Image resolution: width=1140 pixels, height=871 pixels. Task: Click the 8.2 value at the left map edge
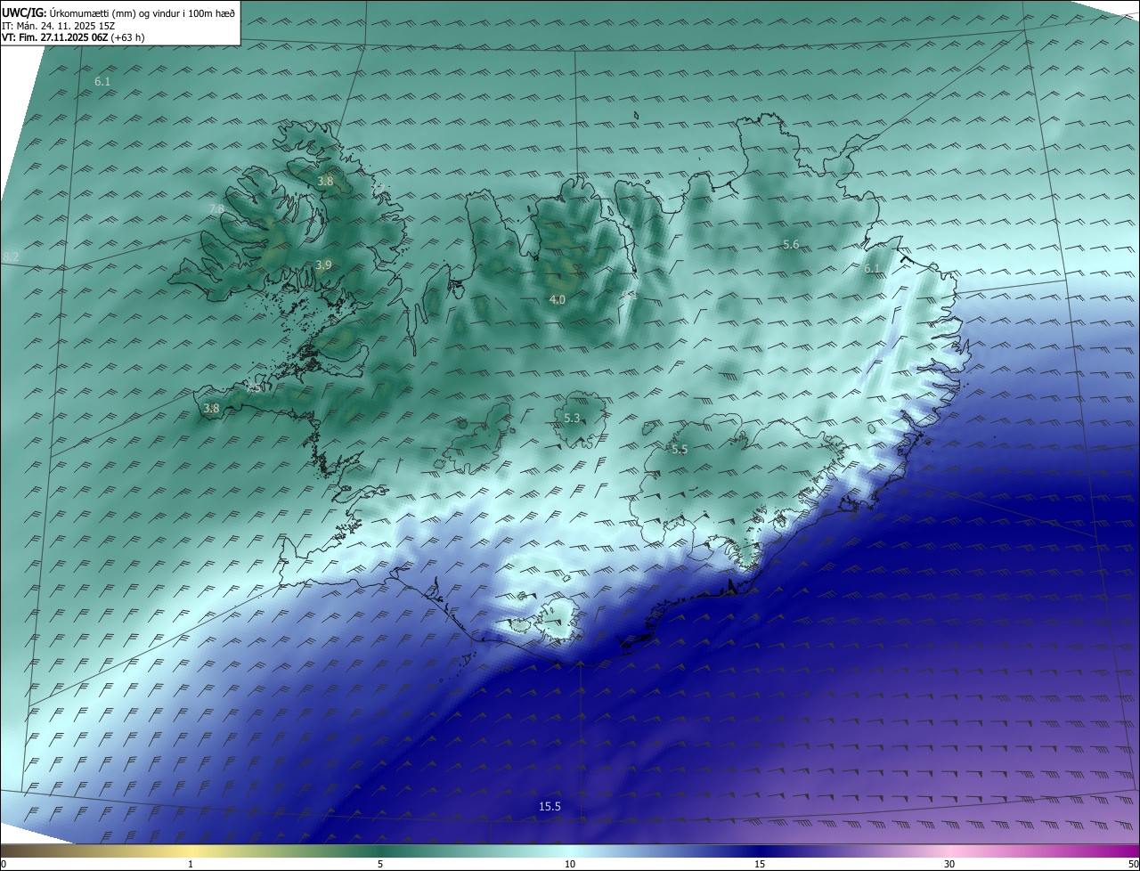[x=11, y=257]
